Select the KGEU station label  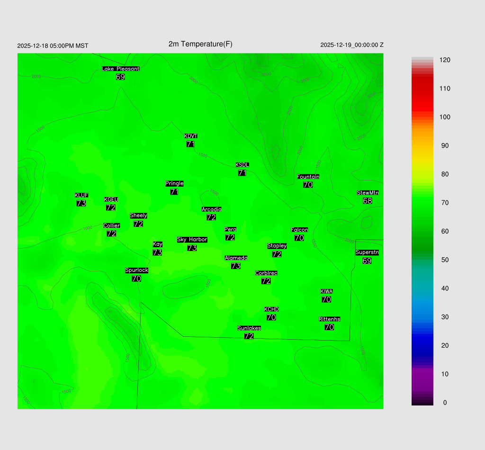(111, 199)
